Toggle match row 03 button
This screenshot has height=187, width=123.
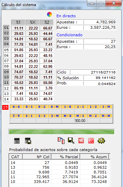pos(6,39)
